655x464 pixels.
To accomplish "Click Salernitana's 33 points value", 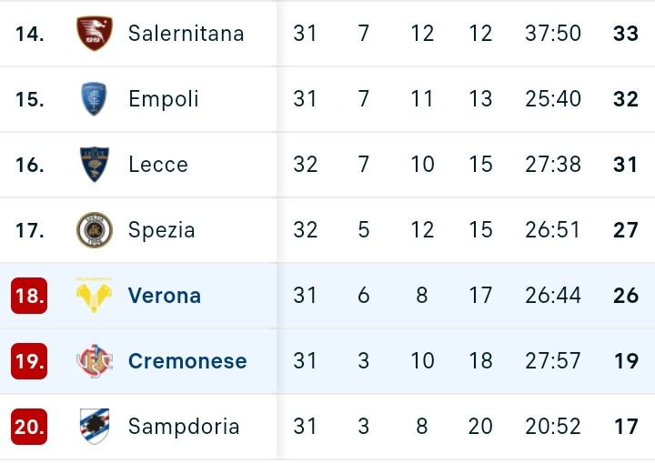I will coord(626,34).
